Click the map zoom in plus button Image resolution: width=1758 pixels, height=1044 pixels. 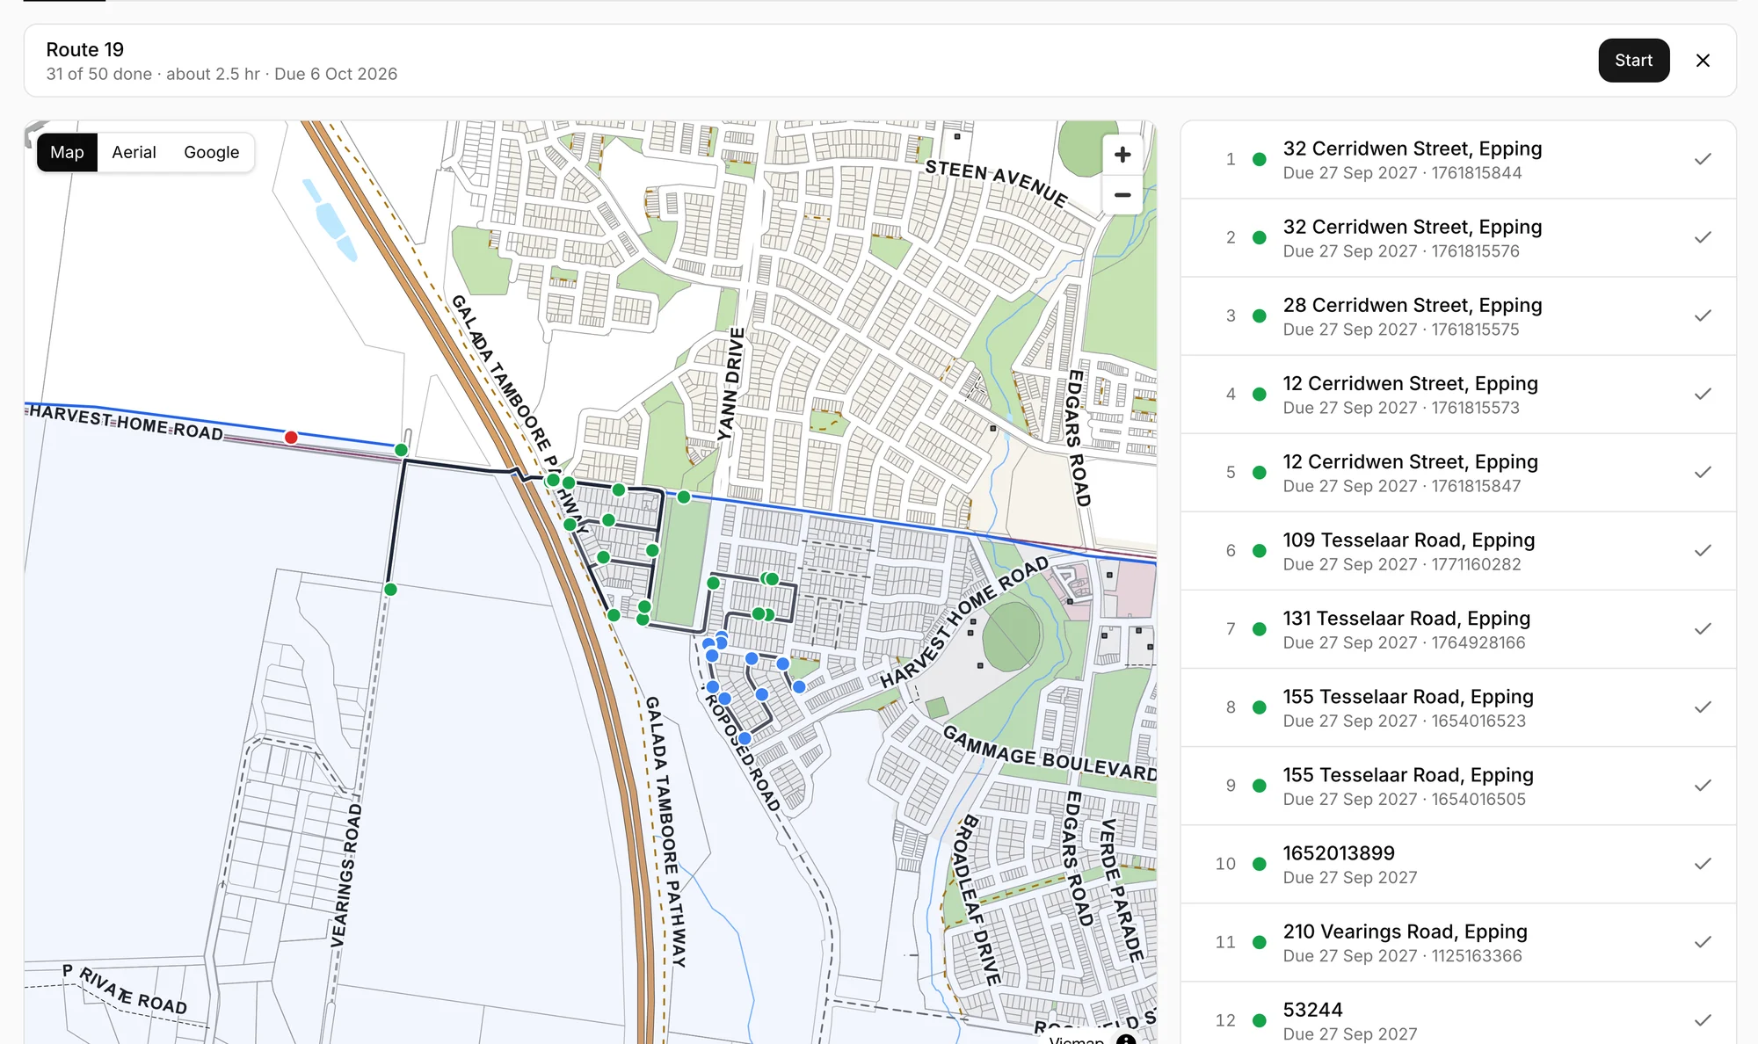[x=1122, y=155]
